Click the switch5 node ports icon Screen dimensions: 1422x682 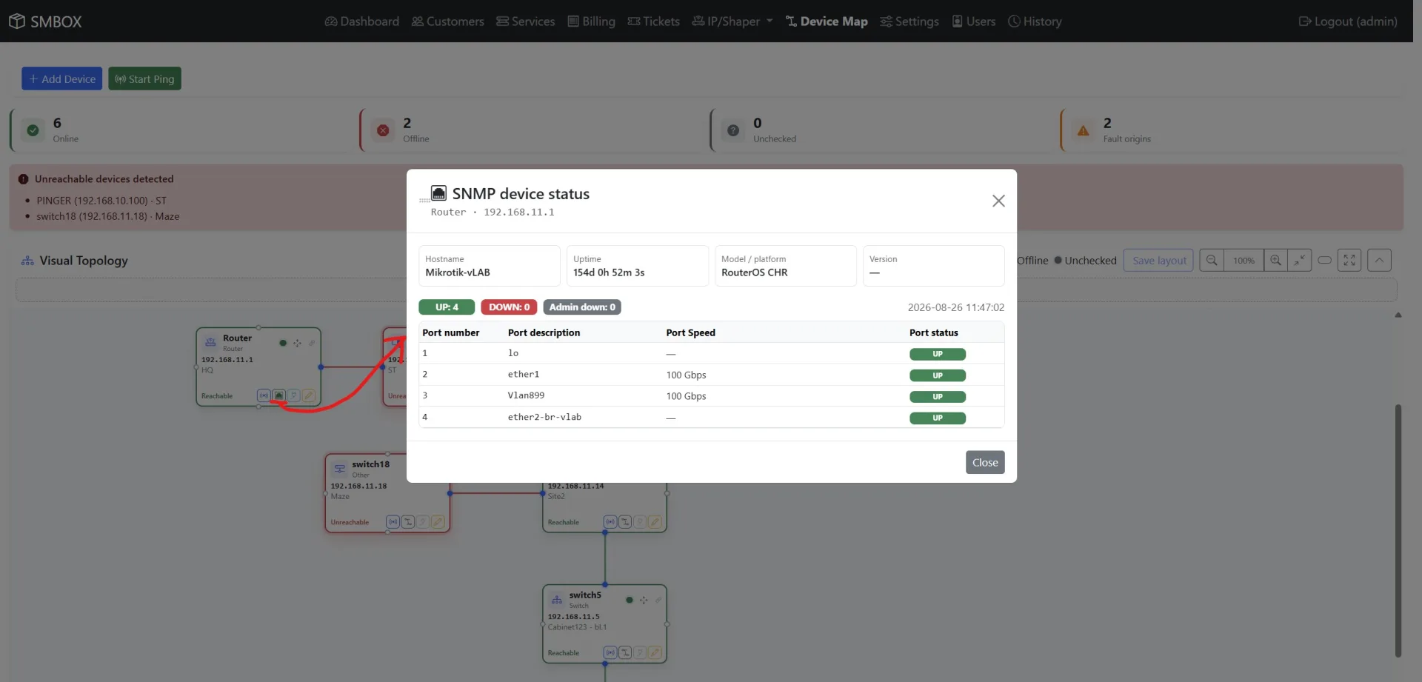pyautogui.click(x=624, y=652)
